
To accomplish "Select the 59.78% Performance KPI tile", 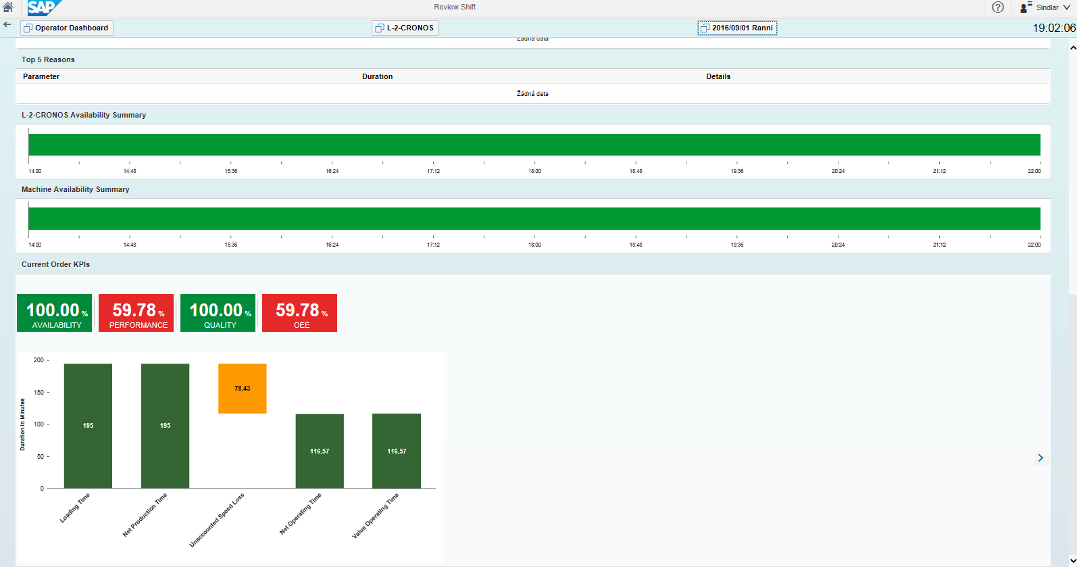I will click(136, 313).
